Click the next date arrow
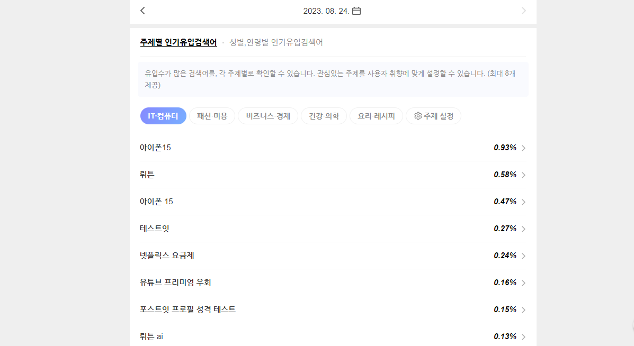Screen dimensions: 634x346 point(524,11)
